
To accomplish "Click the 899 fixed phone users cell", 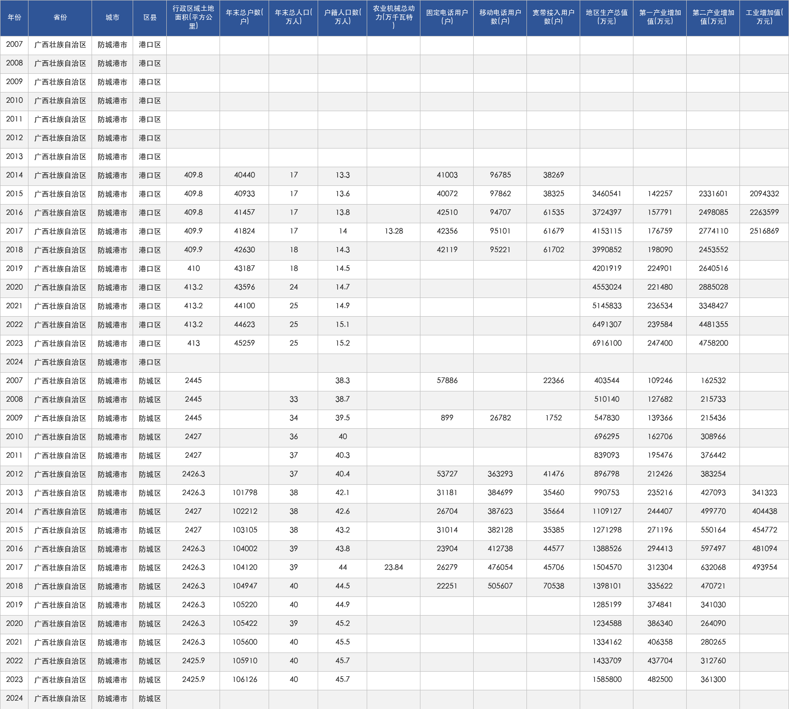I will [447, 418].
